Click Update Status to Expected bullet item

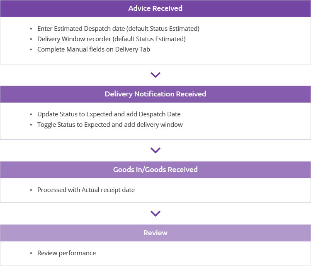[109, 114]
